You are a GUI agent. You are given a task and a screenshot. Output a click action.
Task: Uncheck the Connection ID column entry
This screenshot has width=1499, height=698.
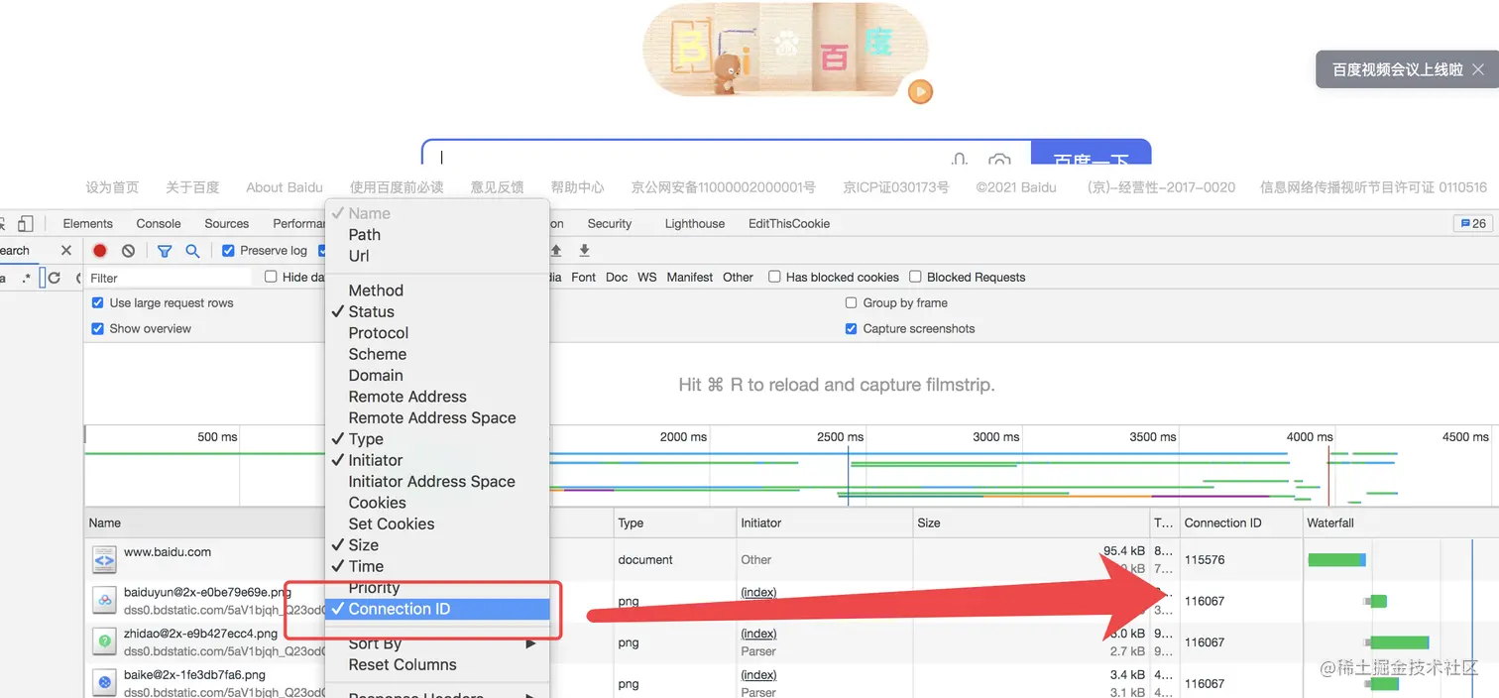coord(437,609)
